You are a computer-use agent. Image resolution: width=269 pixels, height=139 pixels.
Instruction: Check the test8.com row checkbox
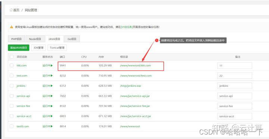12,126
